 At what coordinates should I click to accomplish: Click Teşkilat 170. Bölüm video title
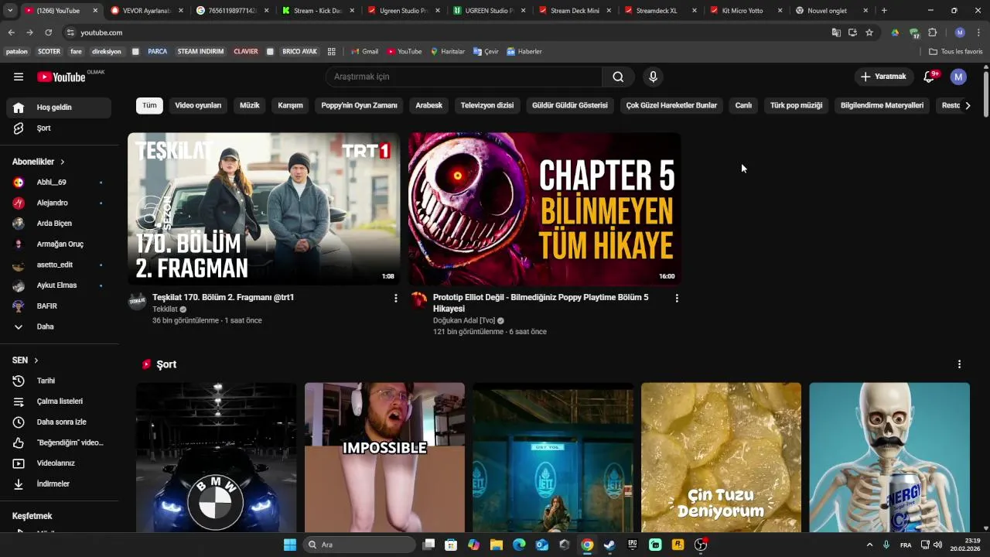(x=223, y=297)
